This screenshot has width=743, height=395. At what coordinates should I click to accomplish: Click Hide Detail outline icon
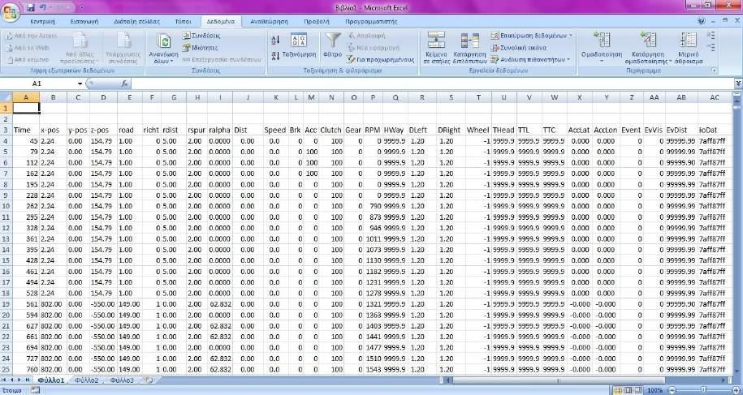pyautogui.click(x=711, y=47)
